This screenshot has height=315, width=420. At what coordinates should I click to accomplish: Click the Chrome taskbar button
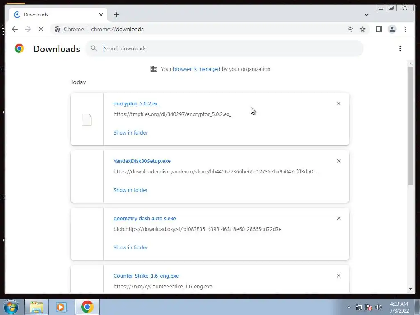tap(87, 307)
